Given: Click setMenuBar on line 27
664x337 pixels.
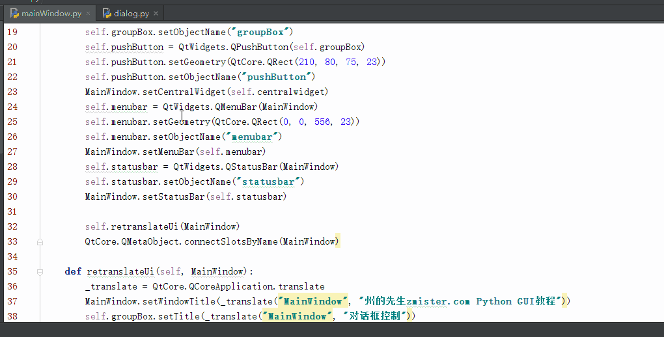Looking at the screenshot, I should [x=168, y=152].
